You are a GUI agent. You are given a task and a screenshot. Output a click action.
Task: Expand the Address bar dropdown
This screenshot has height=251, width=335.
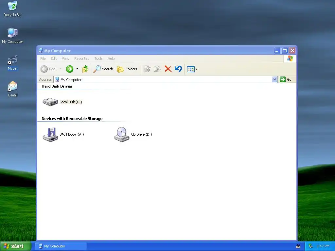[274, 79]
